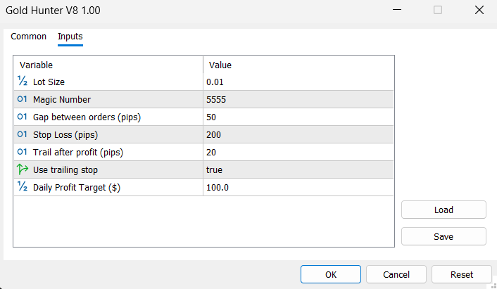Click the Gap between orders integer icon
Viewport: 497px width, 289px height.
pyautogui.click(x=22, y=117)
